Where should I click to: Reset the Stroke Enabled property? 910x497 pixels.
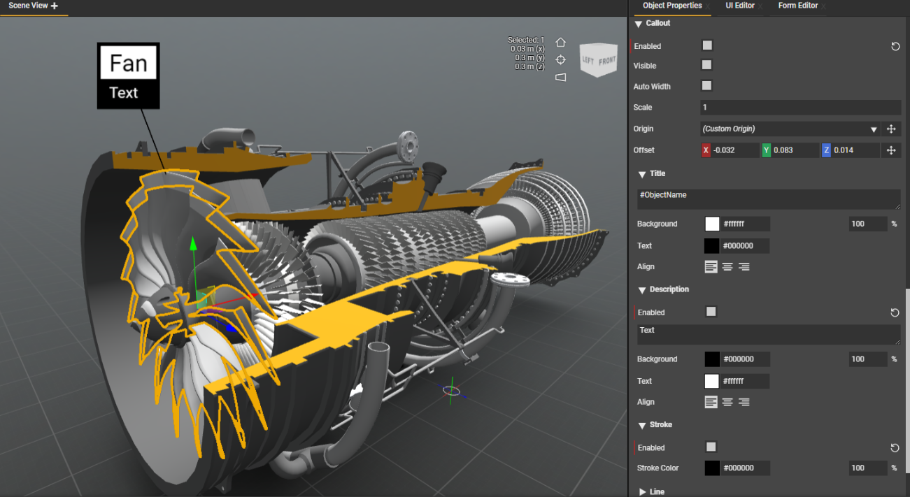point(895,448)
